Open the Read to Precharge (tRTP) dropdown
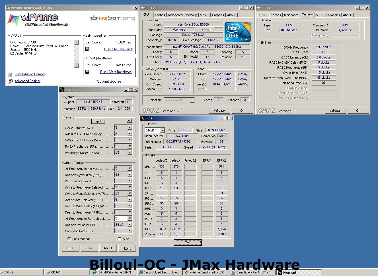This screenshot has height=276, width=378. click(130, 212)
